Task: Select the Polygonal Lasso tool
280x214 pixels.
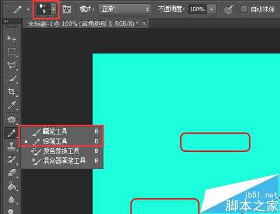Action: coord(12,65)
